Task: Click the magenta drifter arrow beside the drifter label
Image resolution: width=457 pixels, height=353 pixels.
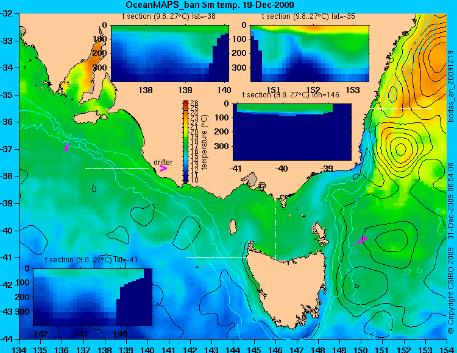Action: (x=163, y=168)
